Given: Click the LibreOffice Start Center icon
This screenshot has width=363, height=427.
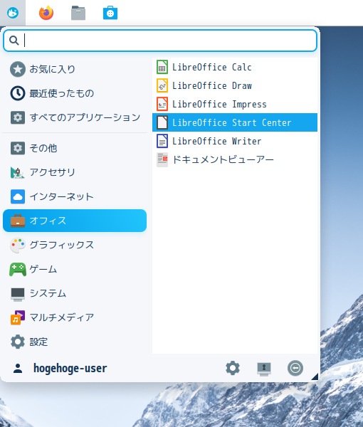Looking at the screenshot, I should click(162, 122).
